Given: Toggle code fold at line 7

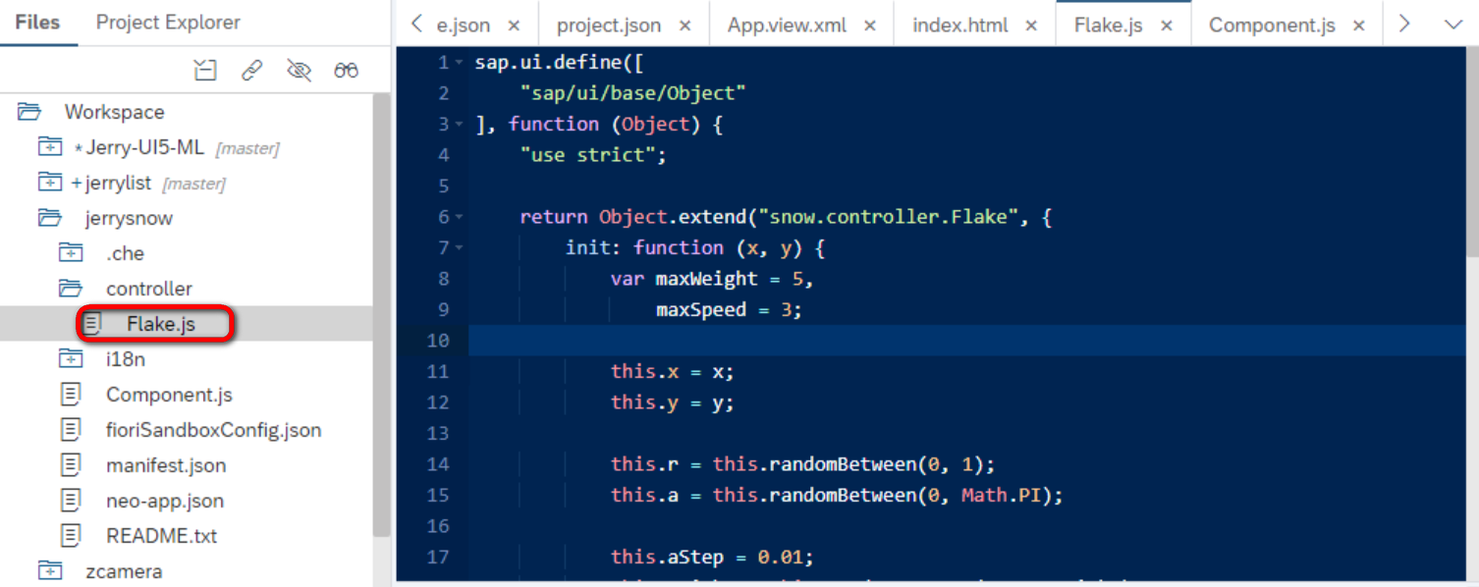Looking at the screenshot, I should click(x=460, y=248).
